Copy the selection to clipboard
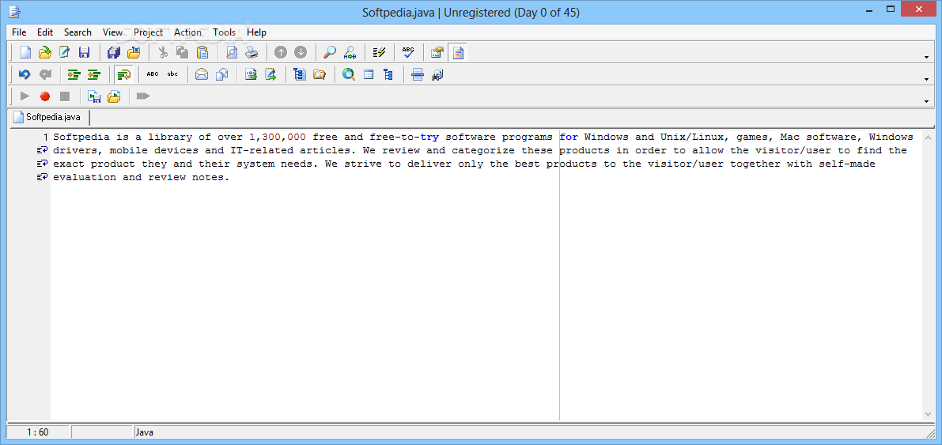Image resolution: width=942 pixels, height=445 pixels. (183, 53)
